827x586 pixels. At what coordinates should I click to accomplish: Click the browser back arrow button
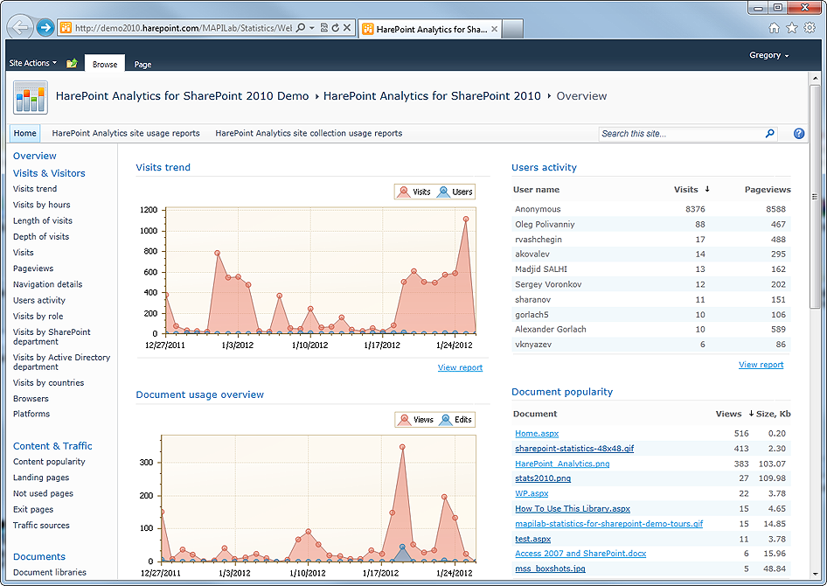21,28
